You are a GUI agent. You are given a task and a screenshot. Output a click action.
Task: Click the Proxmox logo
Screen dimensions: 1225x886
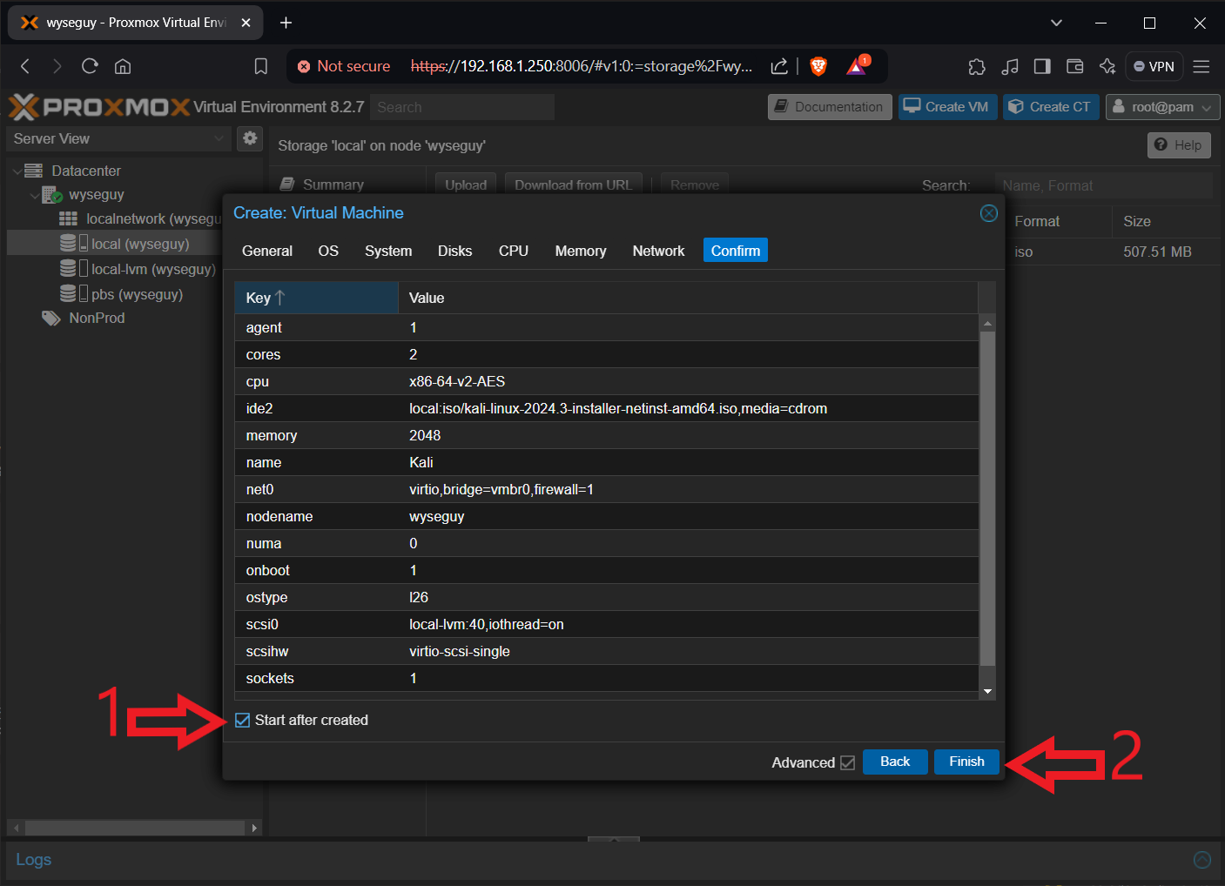[x=99, y=107]
